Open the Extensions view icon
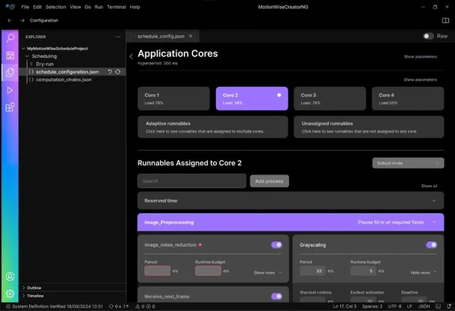455x311 pixels. click(10, 108)
